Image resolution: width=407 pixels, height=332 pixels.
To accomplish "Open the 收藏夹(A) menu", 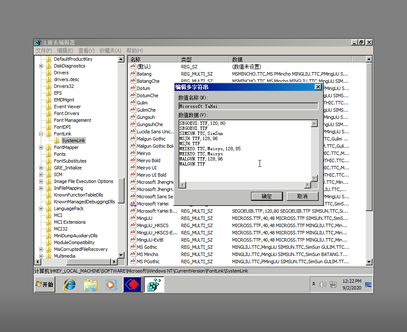I will coord(110,51).
